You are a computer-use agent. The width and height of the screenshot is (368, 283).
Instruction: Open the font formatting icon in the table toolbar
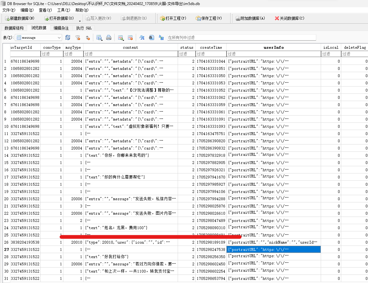pos(142,37)
